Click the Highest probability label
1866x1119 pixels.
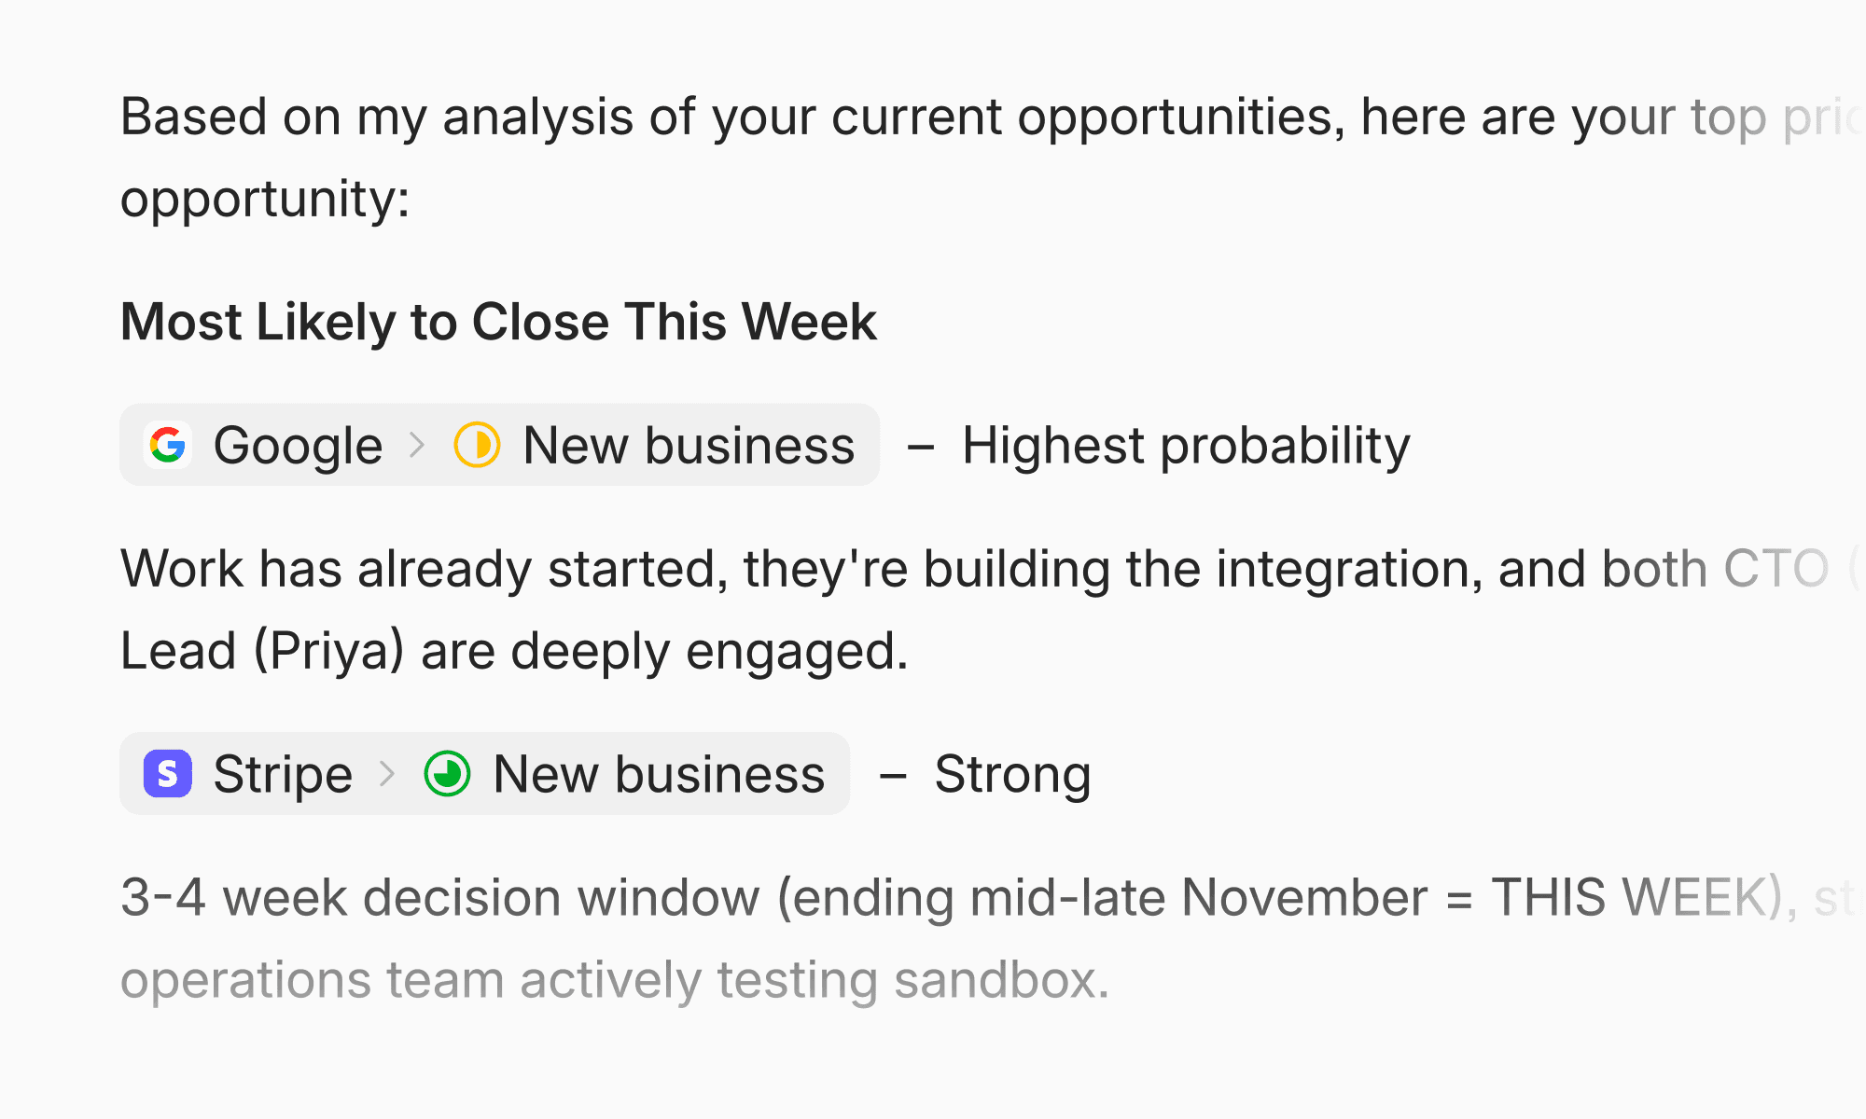point(1186,445)
